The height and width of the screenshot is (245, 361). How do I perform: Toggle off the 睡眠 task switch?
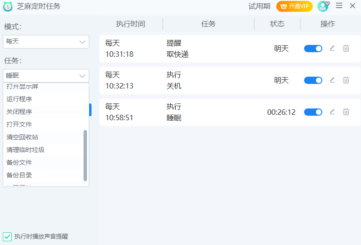click(x=313, y=112)
